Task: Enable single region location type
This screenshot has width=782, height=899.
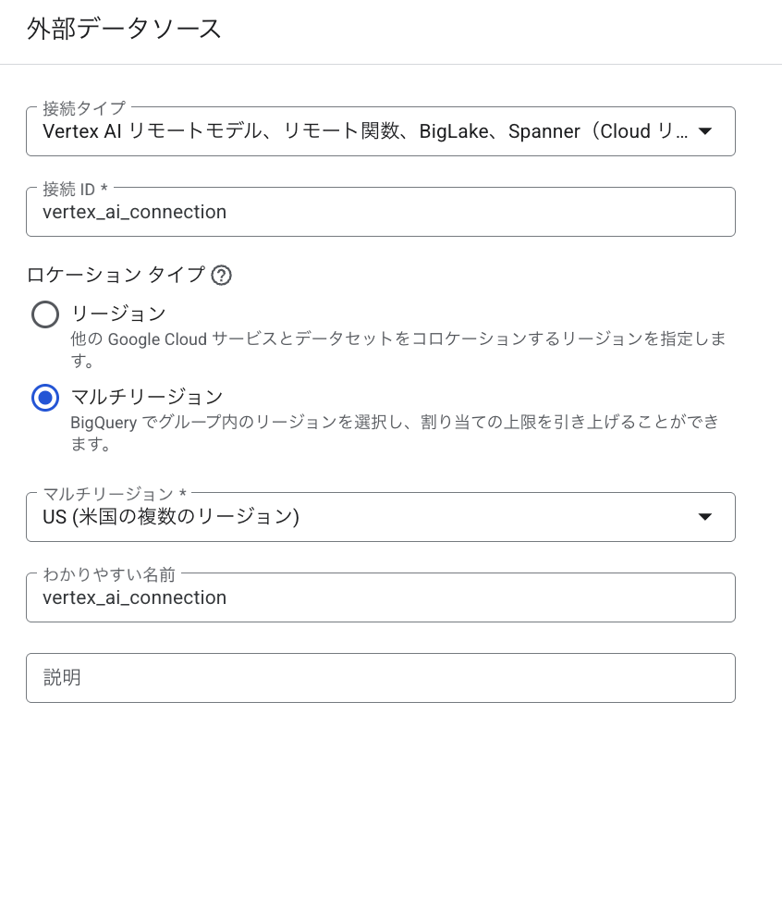Action: click(45, 314)
